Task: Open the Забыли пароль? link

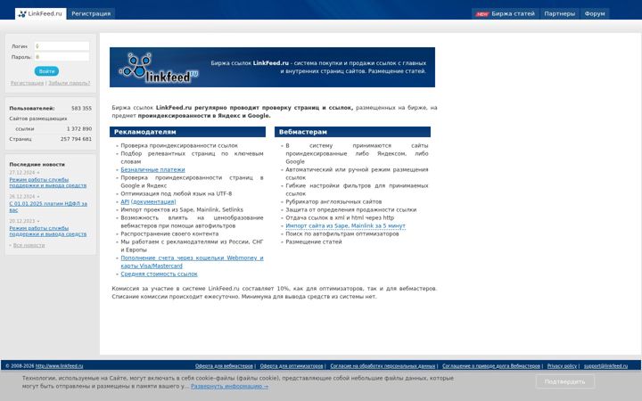Action: [70, 83]
